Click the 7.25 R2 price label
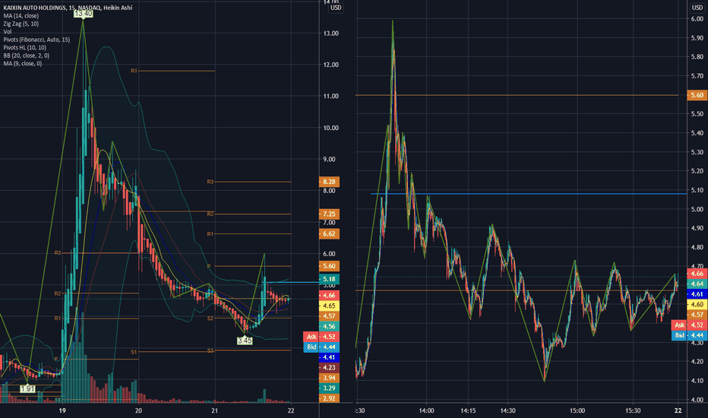708x418 pixels. (x=329, y=214)
